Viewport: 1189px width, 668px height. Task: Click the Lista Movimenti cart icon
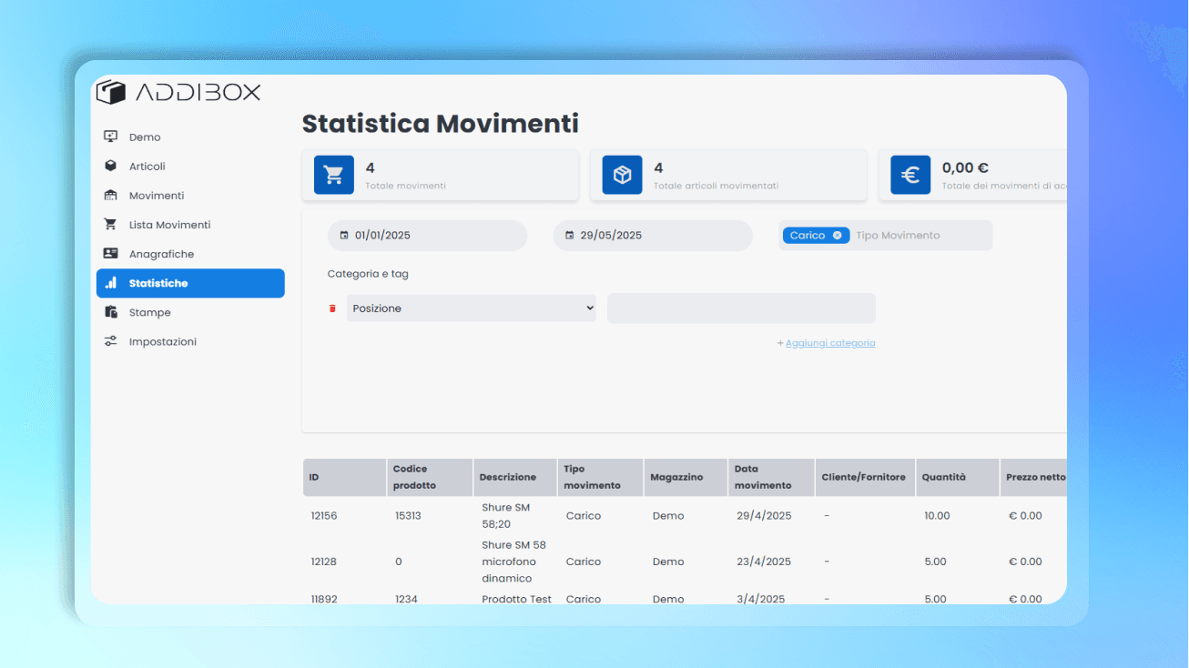point(111,224)
